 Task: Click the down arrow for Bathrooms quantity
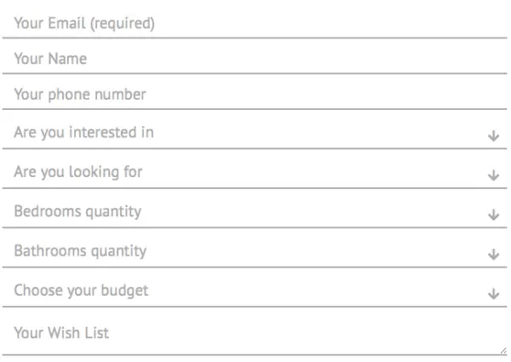click(493, 255)
